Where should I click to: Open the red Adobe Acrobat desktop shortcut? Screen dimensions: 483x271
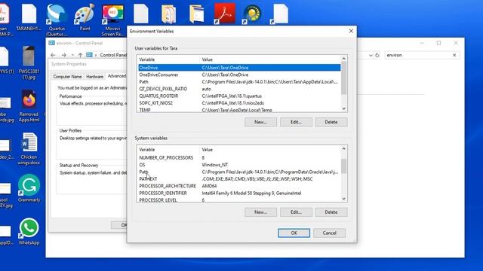225,14
